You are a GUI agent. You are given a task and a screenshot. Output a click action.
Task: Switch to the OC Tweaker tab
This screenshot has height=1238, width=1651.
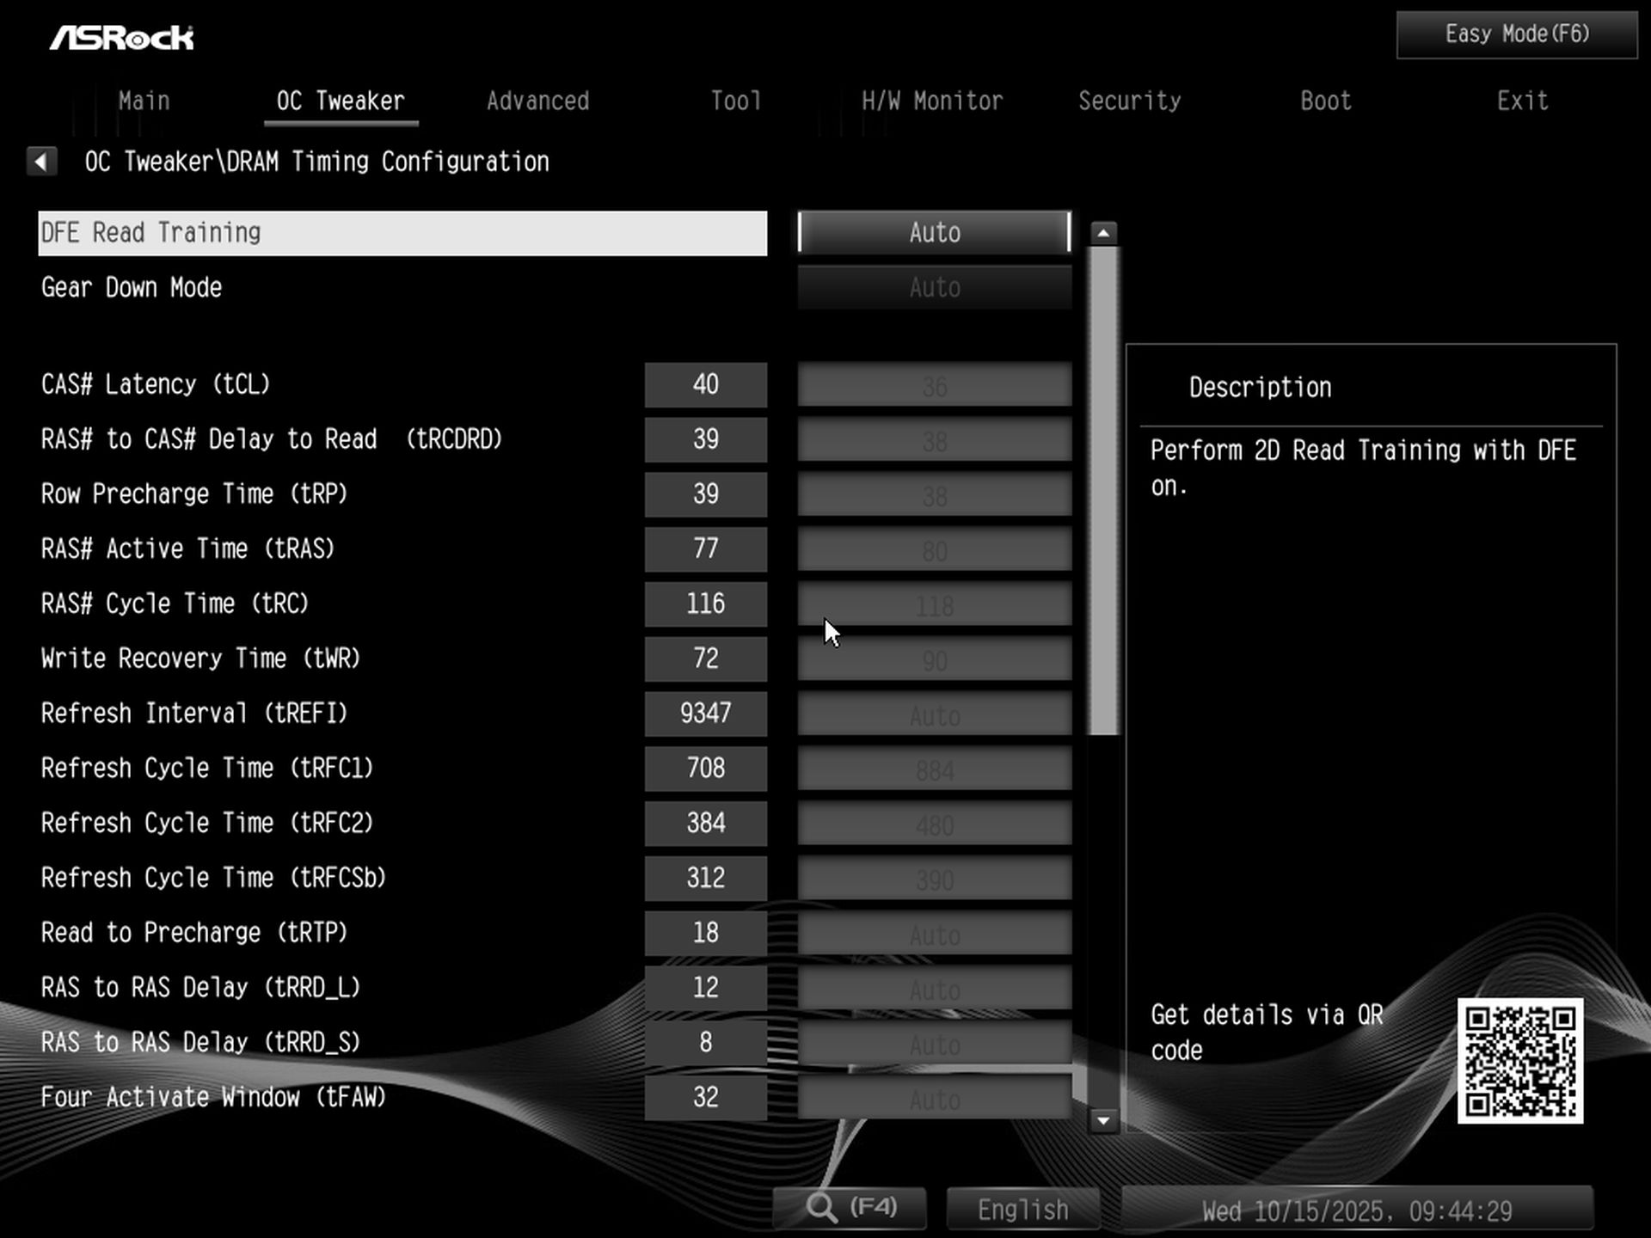(340, 101)
